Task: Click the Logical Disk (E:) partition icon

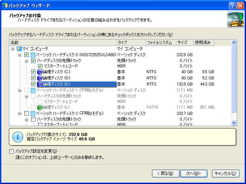Action: (x=40, y=84)
